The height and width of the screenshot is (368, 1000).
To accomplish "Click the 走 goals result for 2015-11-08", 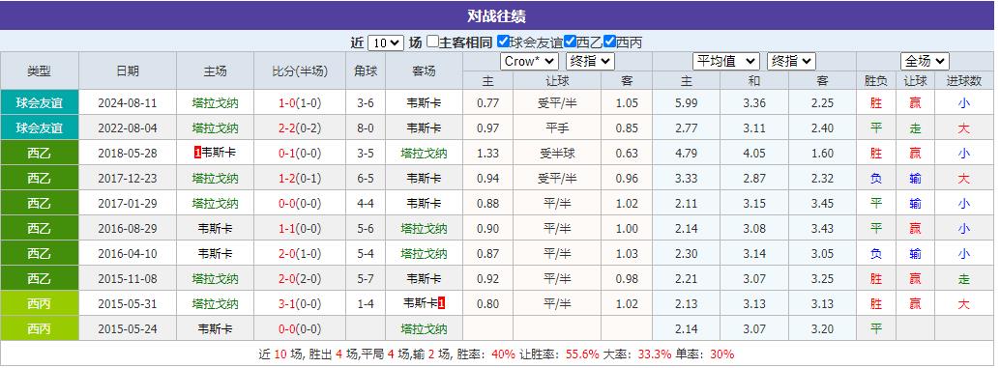I will tap(963, 279).
